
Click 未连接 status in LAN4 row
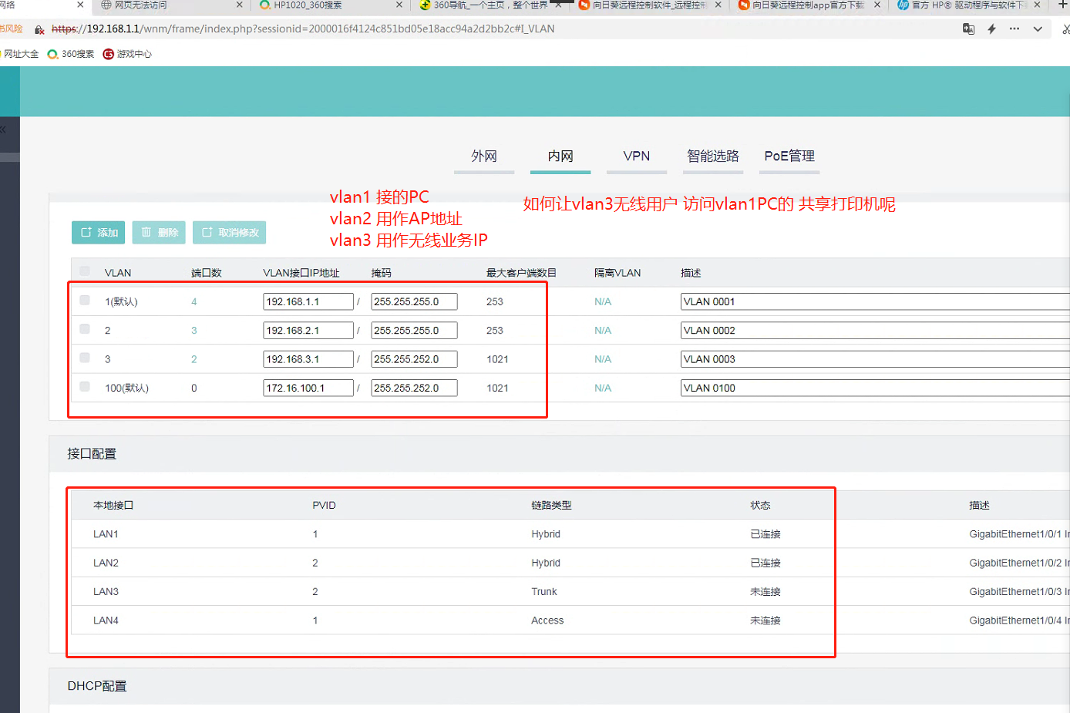pos(765,621)
